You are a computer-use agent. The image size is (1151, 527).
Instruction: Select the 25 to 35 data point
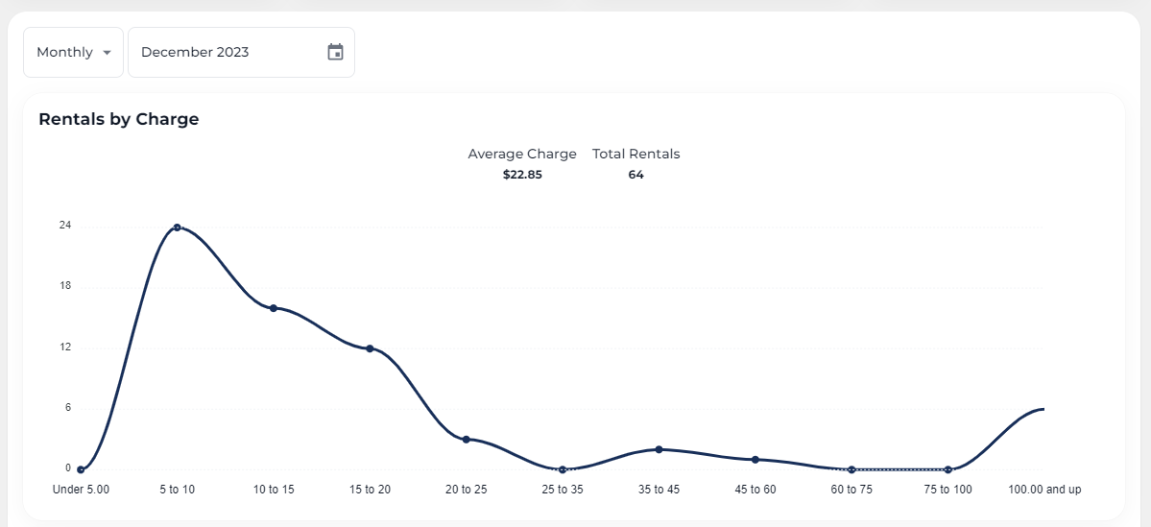click(x=563, y=469)
